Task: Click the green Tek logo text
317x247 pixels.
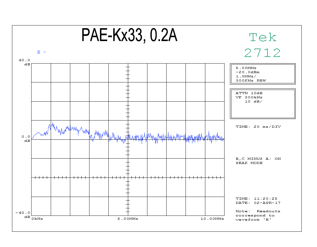Action: click(x=263, y=37)
